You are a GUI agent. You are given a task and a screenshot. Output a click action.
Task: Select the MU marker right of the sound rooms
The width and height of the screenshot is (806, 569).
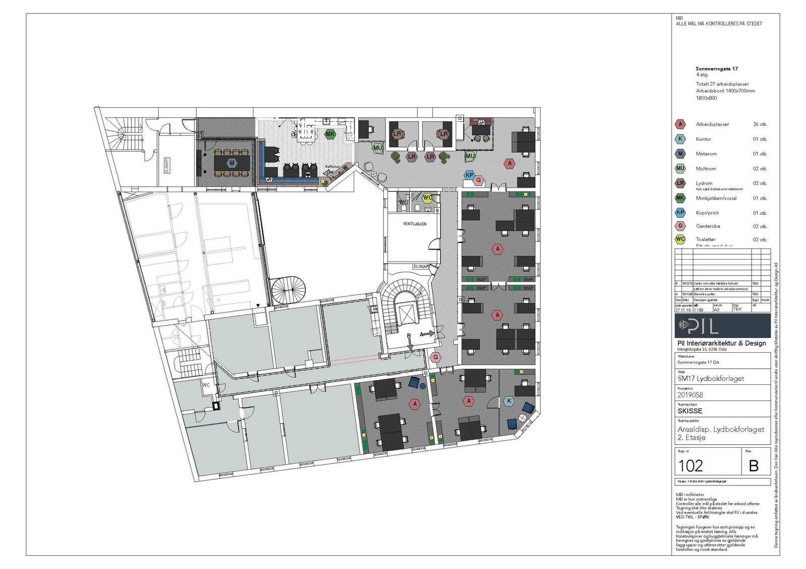(470, 156)
